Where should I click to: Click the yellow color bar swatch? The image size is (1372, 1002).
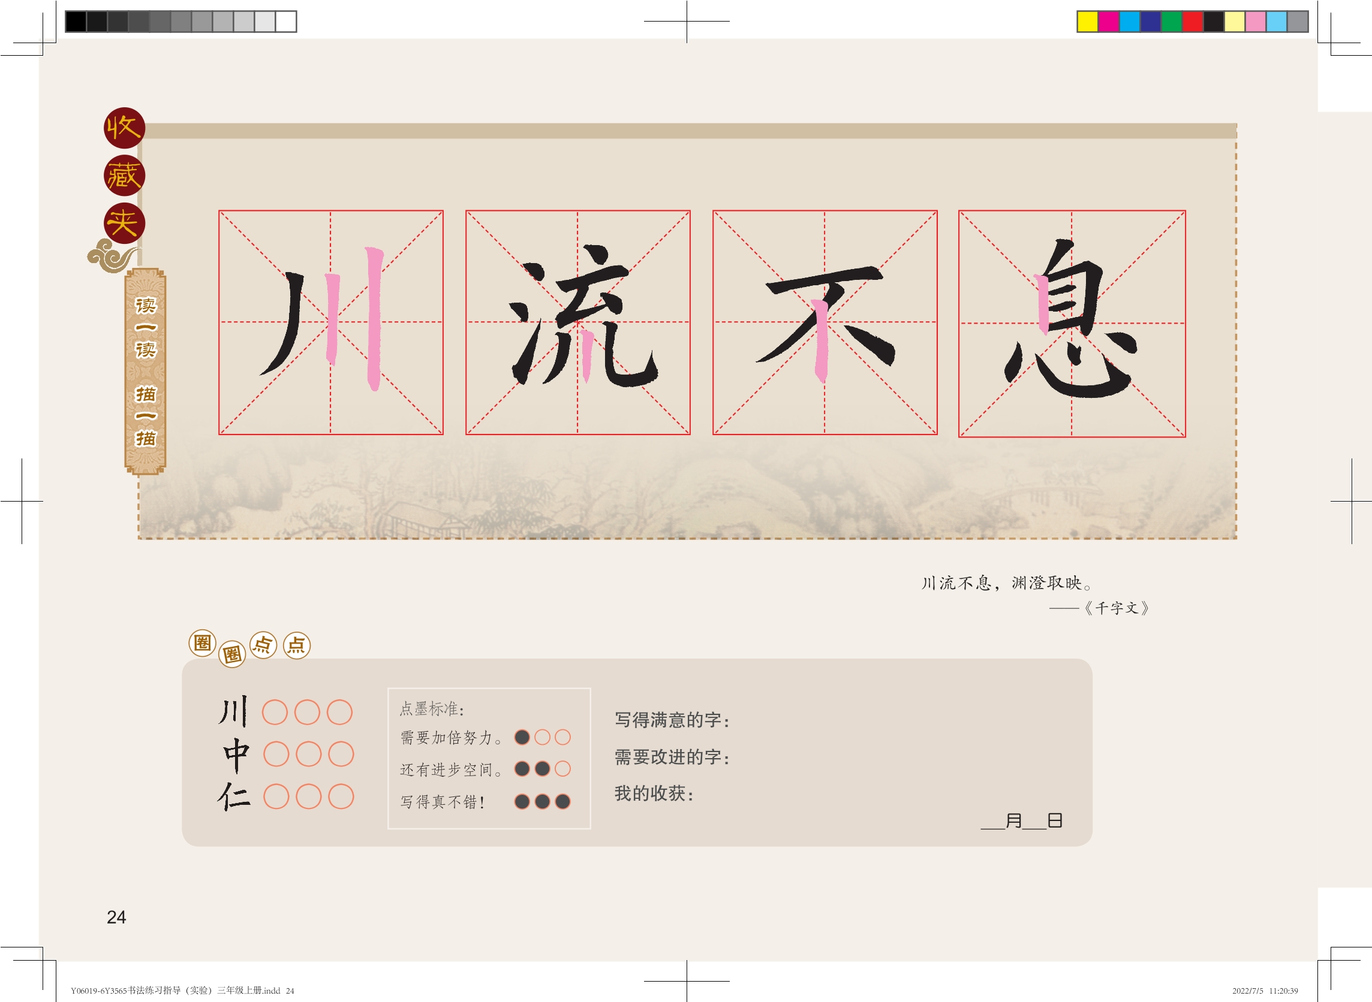click(1087, 22)
